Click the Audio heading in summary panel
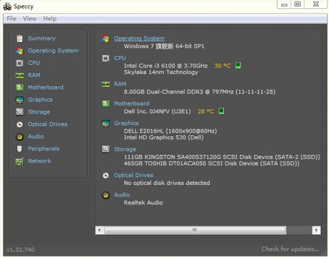Viewport: 329px width, 257px height. [x=122, y=195]
